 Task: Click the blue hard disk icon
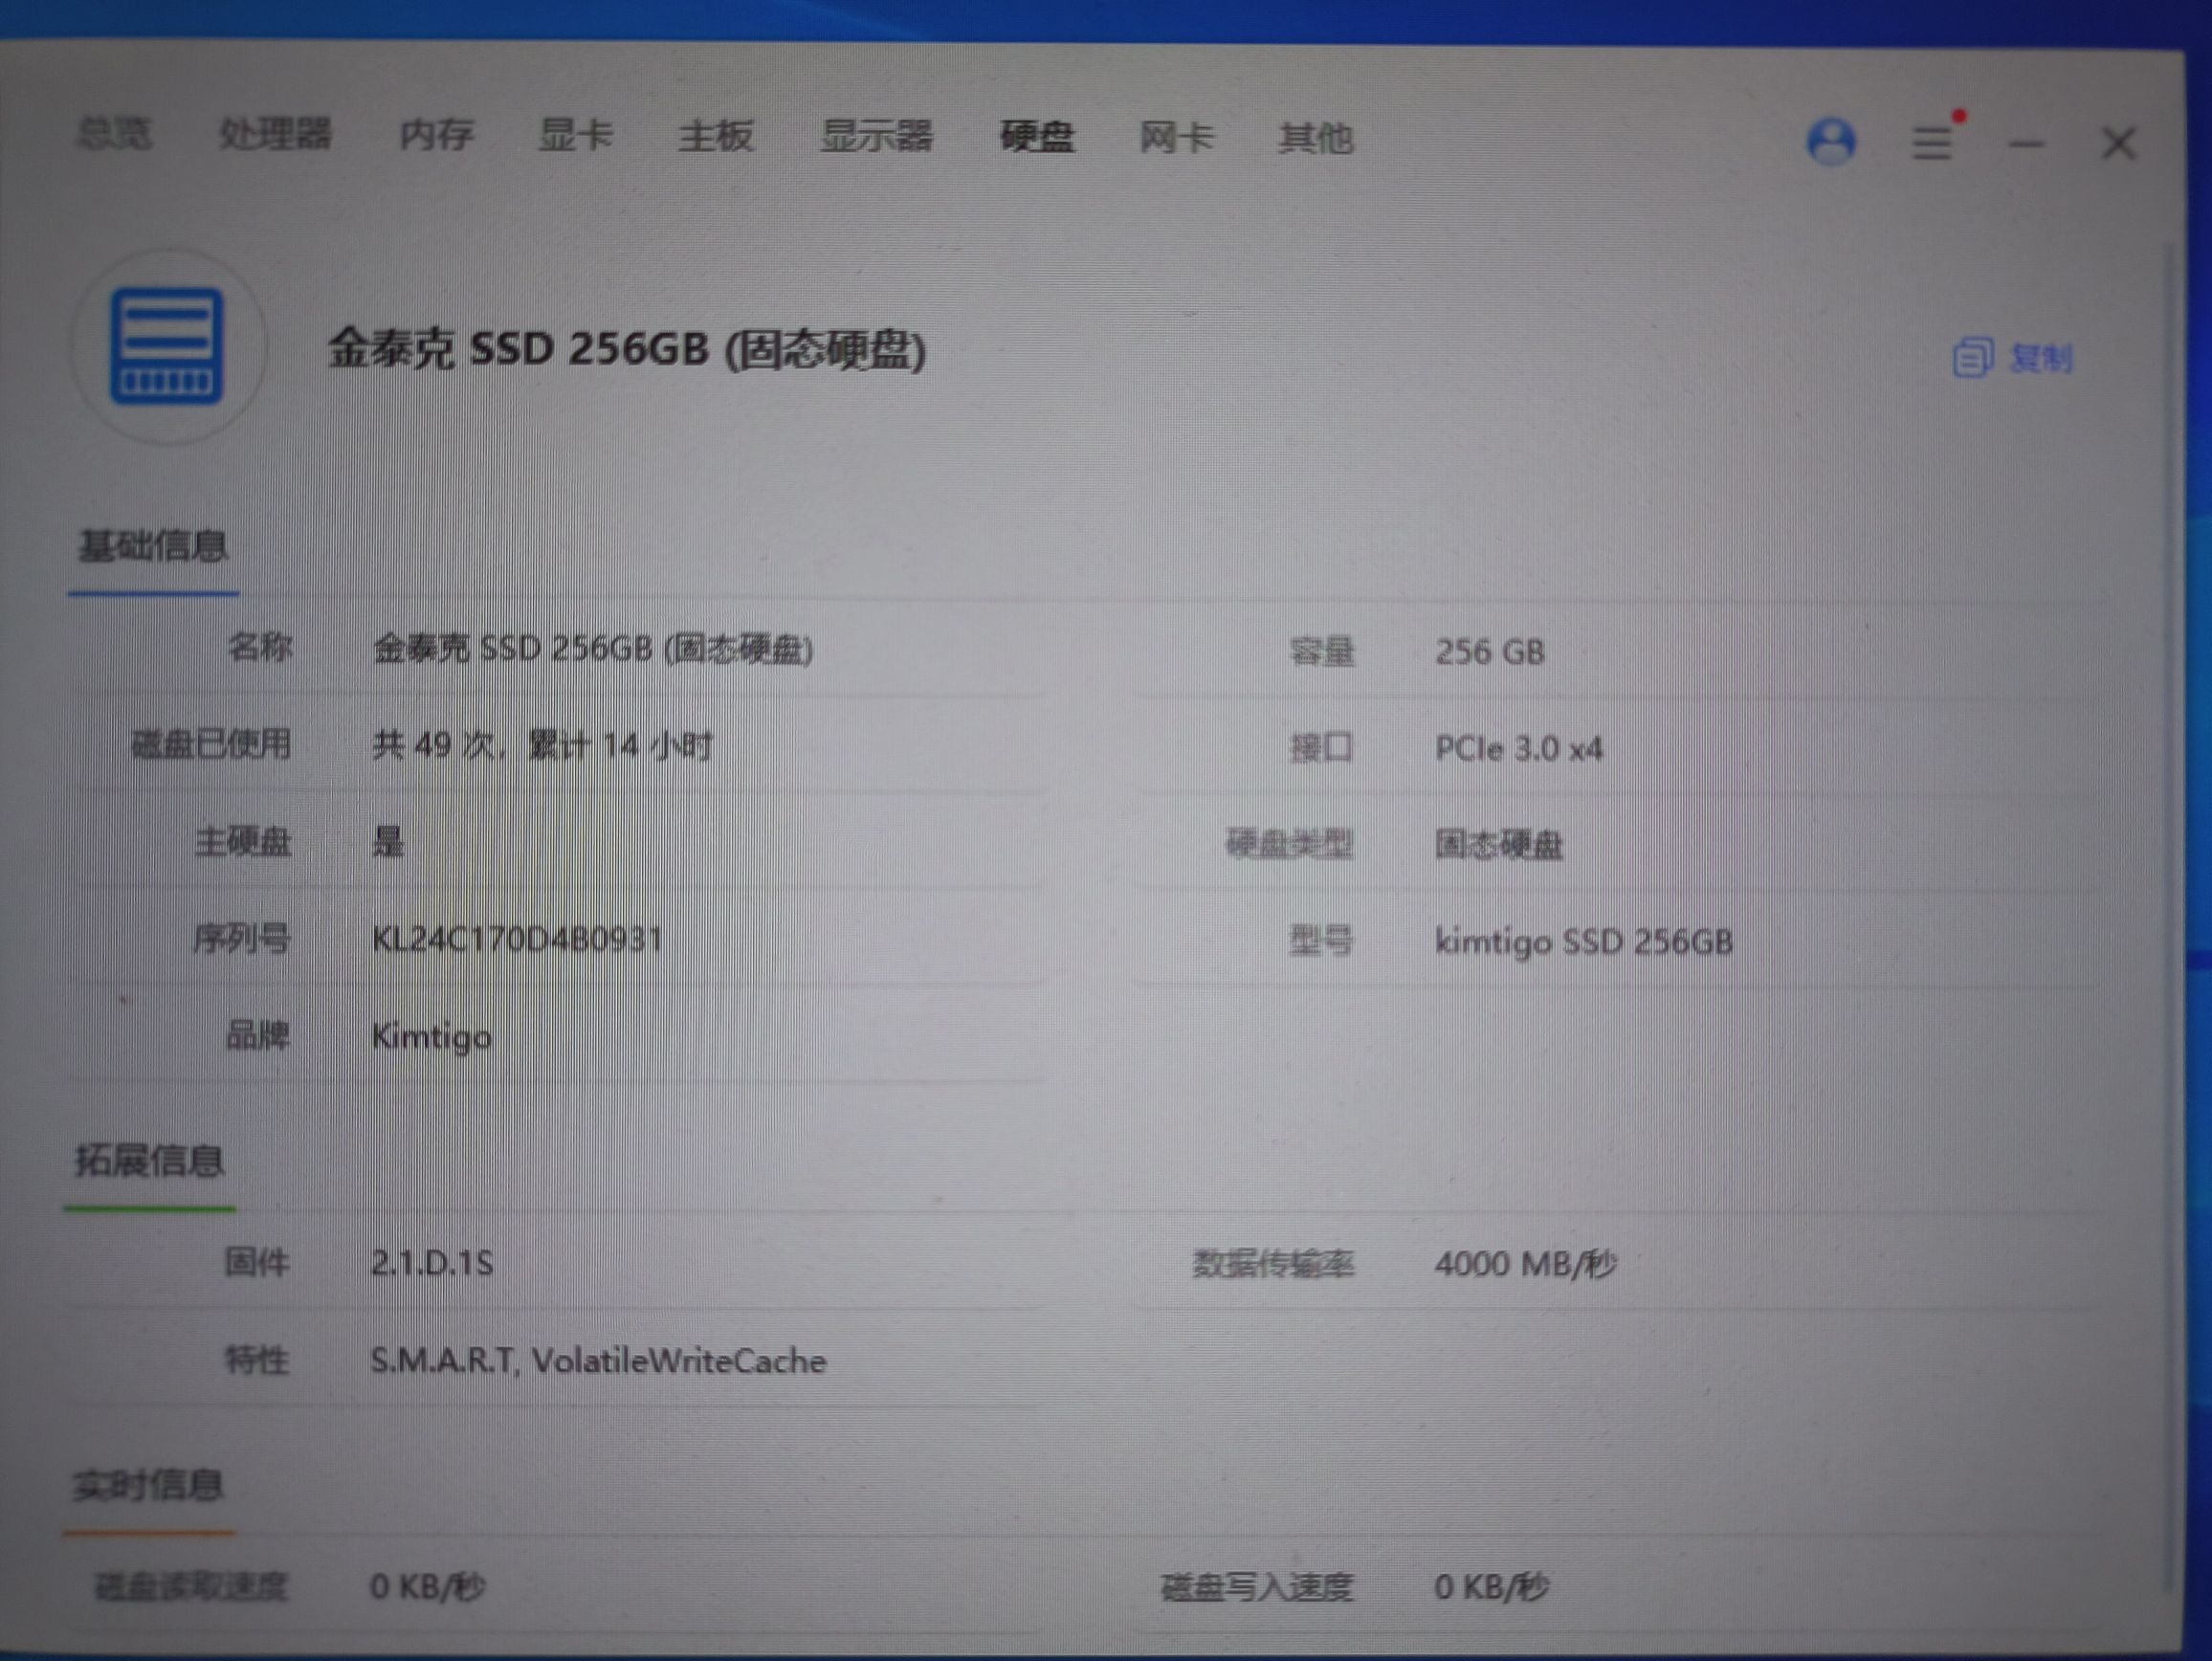pos(167,346)
